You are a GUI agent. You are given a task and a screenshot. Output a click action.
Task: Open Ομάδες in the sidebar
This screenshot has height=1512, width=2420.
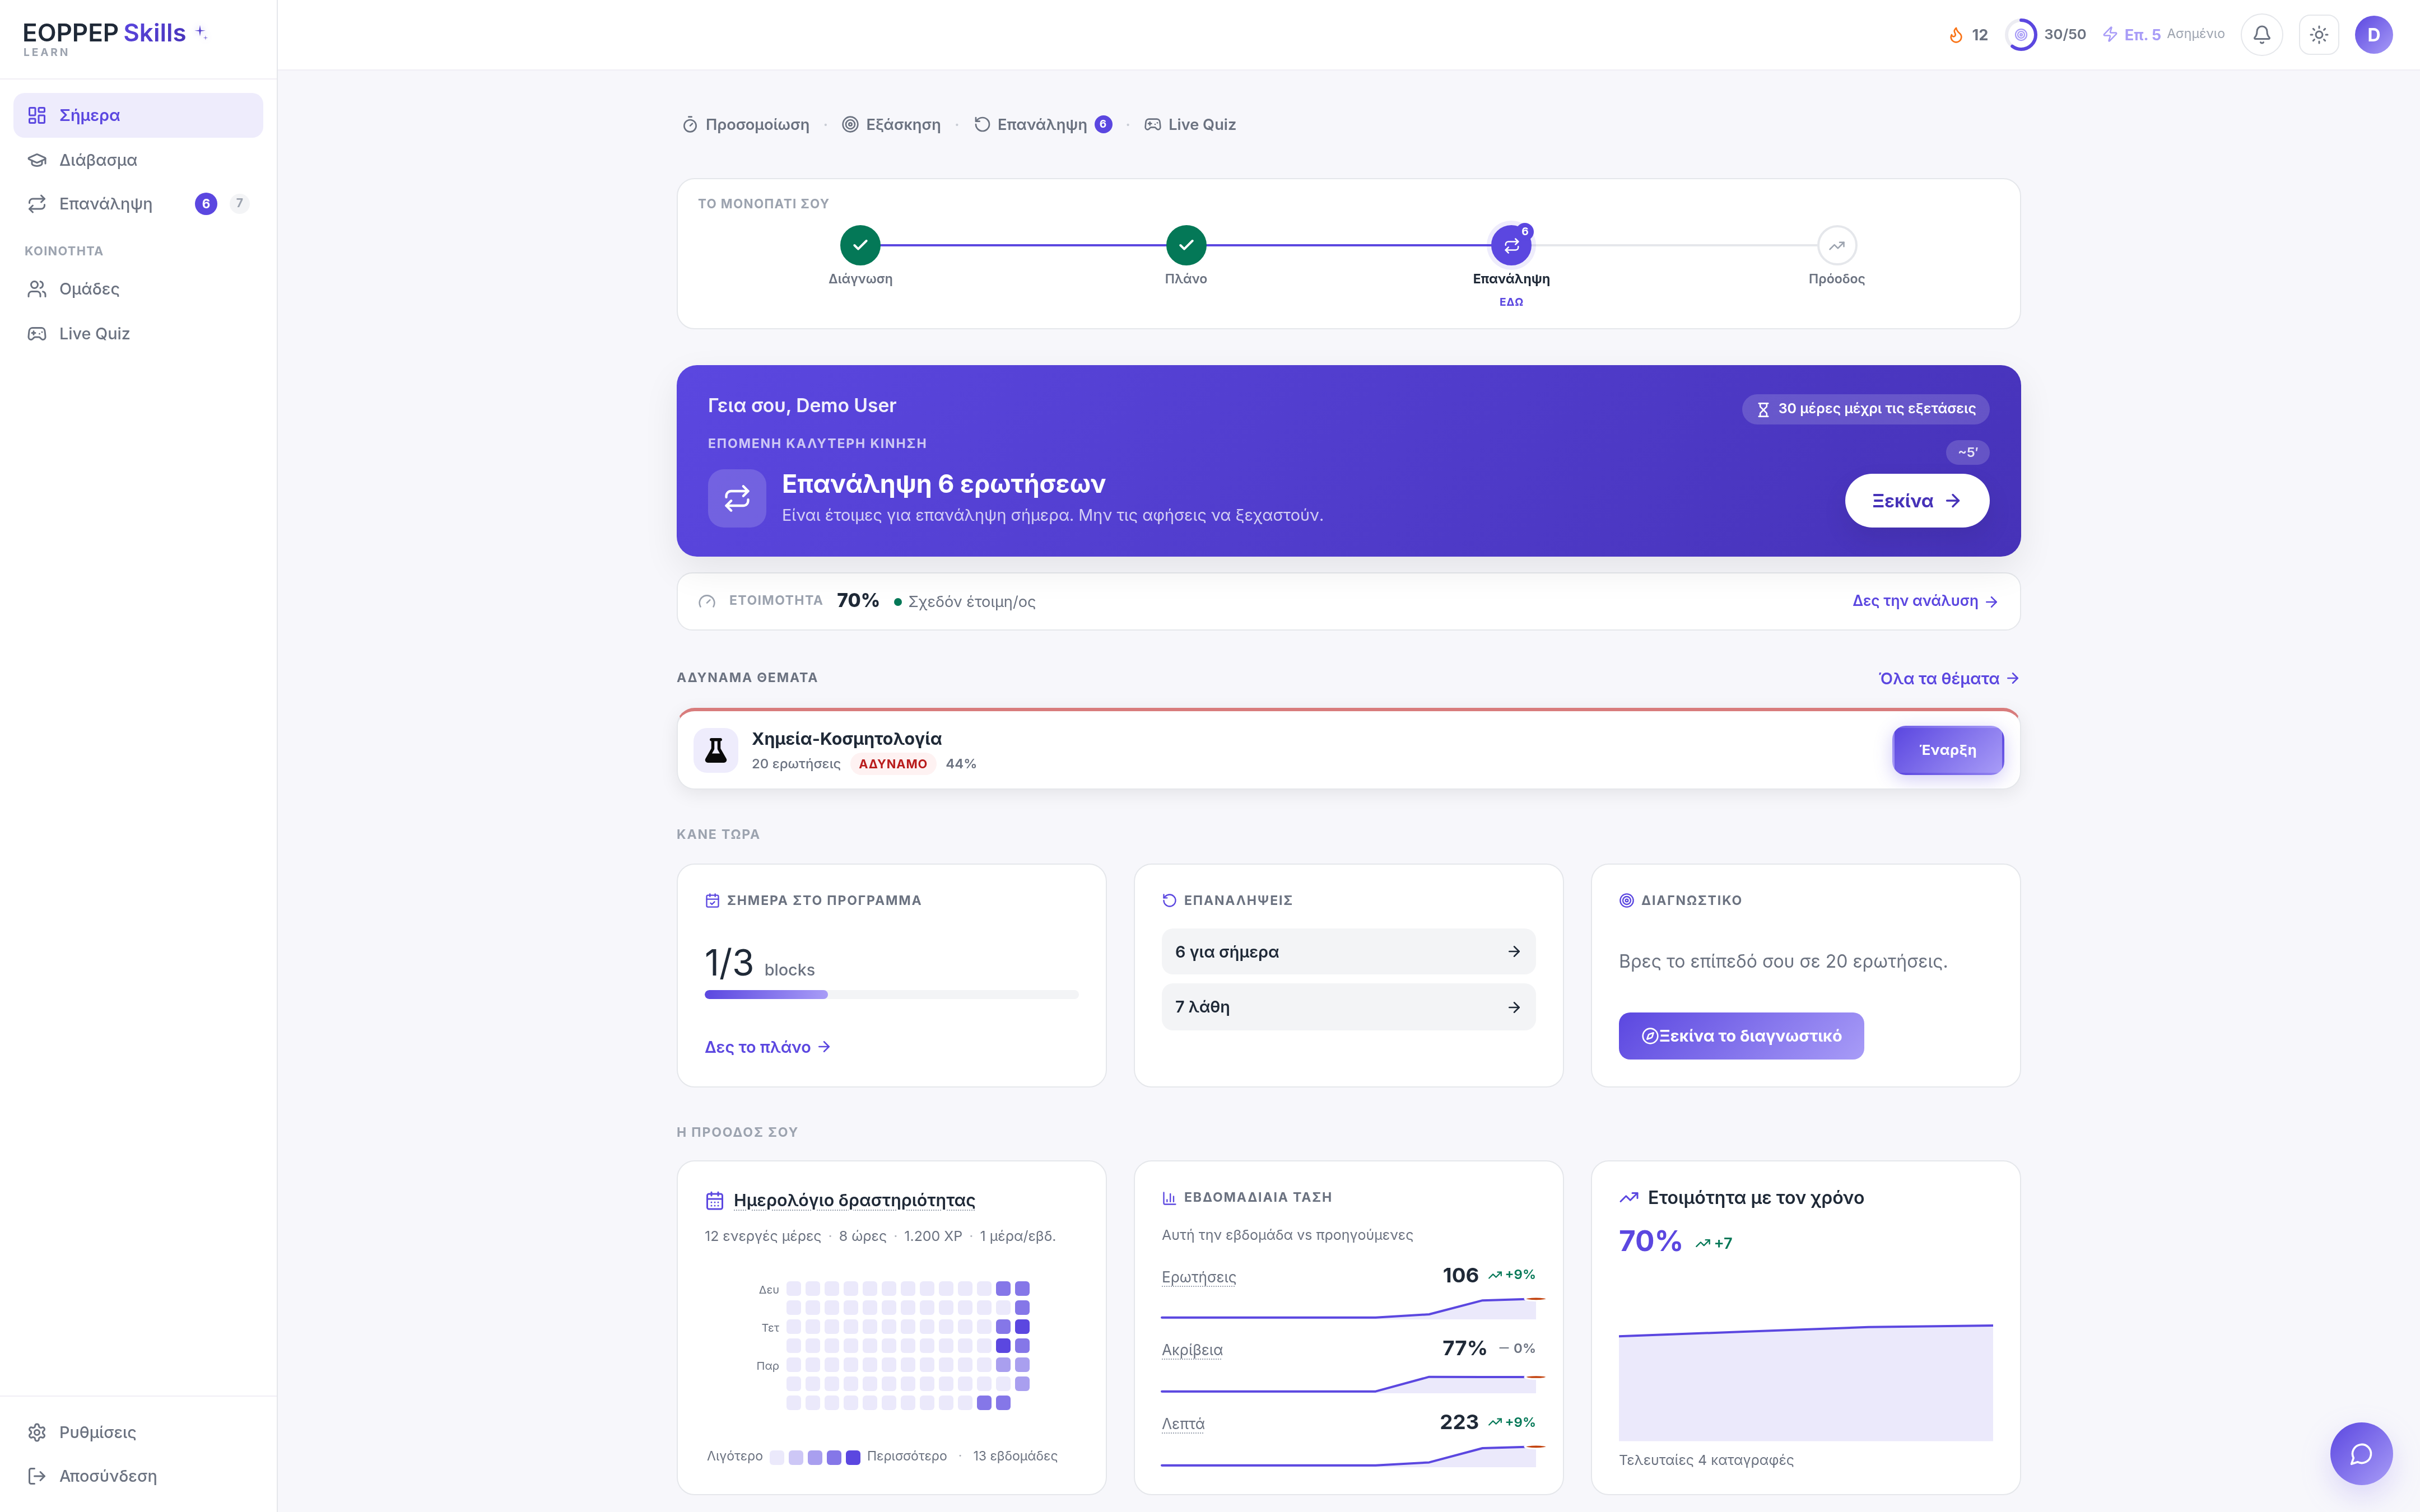pos(138,289)
